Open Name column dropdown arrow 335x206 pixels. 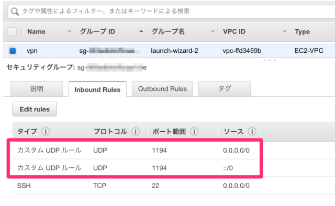point(70,31)
